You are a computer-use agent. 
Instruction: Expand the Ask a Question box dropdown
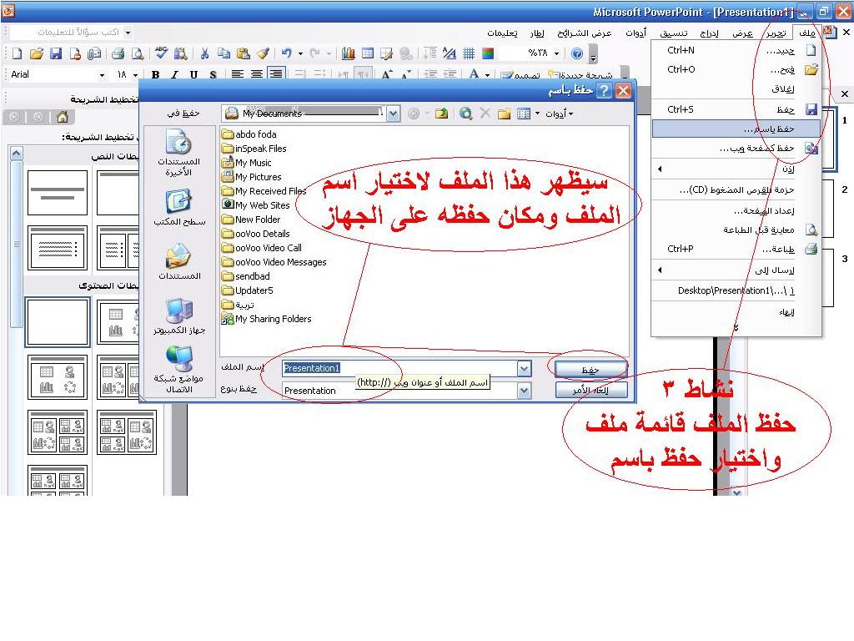click(128, 33)
